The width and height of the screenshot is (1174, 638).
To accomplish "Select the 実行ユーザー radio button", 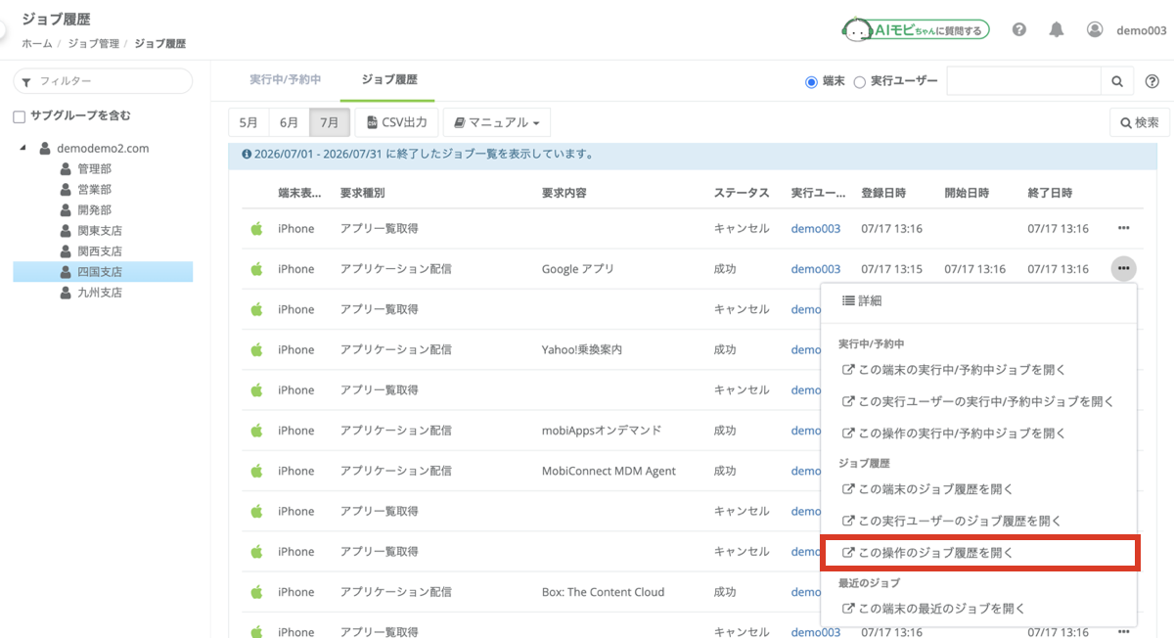I will (860, 82).
